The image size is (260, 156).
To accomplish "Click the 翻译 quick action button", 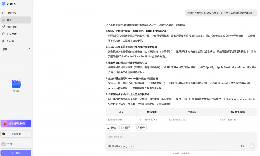I will (x=125, y=127).
